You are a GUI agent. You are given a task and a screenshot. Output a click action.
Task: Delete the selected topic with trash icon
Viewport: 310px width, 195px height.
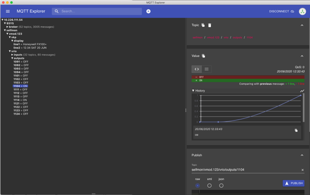(x=210, y=25)
